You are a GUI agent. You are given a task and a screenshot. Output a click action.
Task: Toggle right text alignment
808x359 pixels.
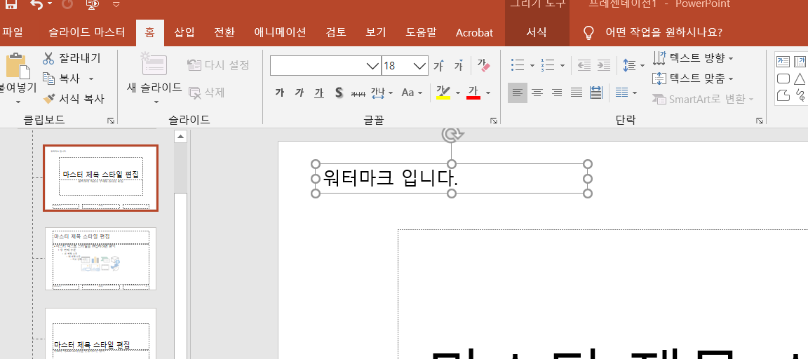point(556,93)
